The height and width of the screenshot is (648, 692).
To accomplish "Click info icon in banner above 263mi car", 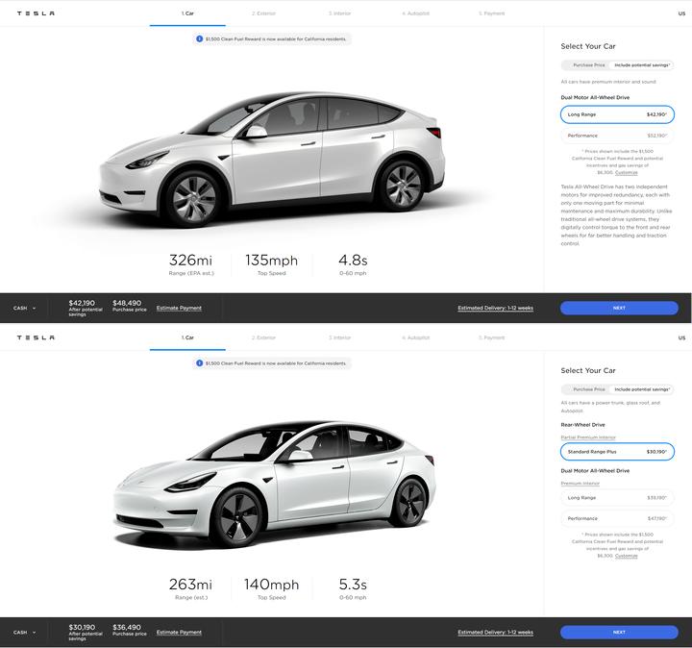I will coord(200,362).
